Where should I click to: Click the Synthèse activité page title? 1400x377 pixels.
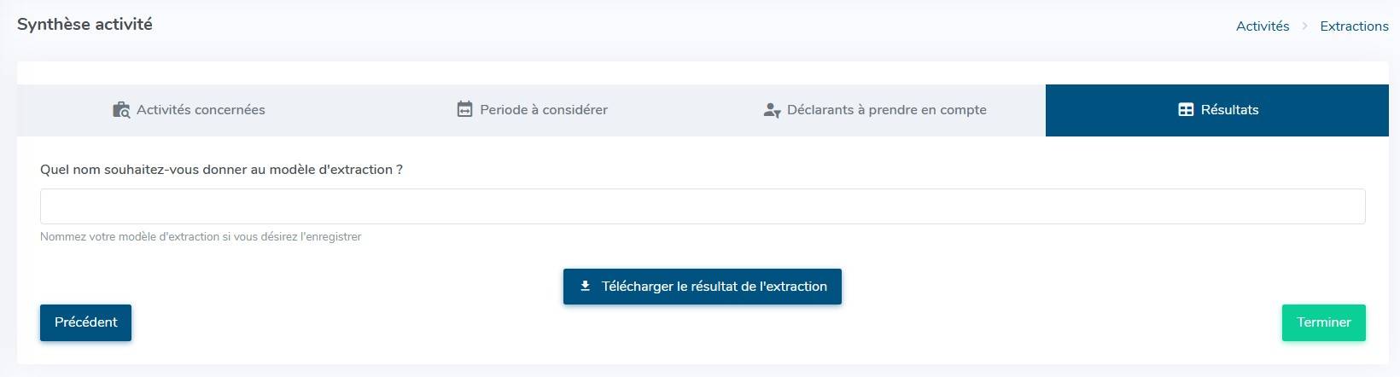click(85, 25)
